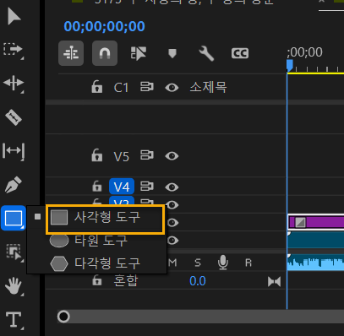Open timeline display settings wrench

tap(206, 53)
